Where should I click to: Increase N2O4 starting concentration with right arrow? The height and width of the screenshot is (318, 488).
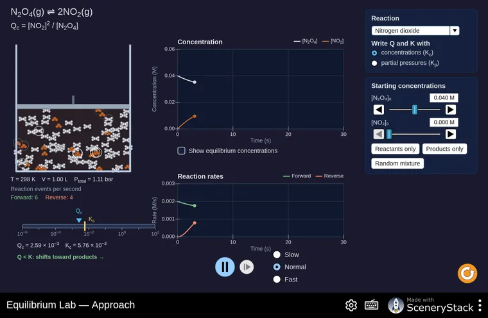(x=450, y=110)
